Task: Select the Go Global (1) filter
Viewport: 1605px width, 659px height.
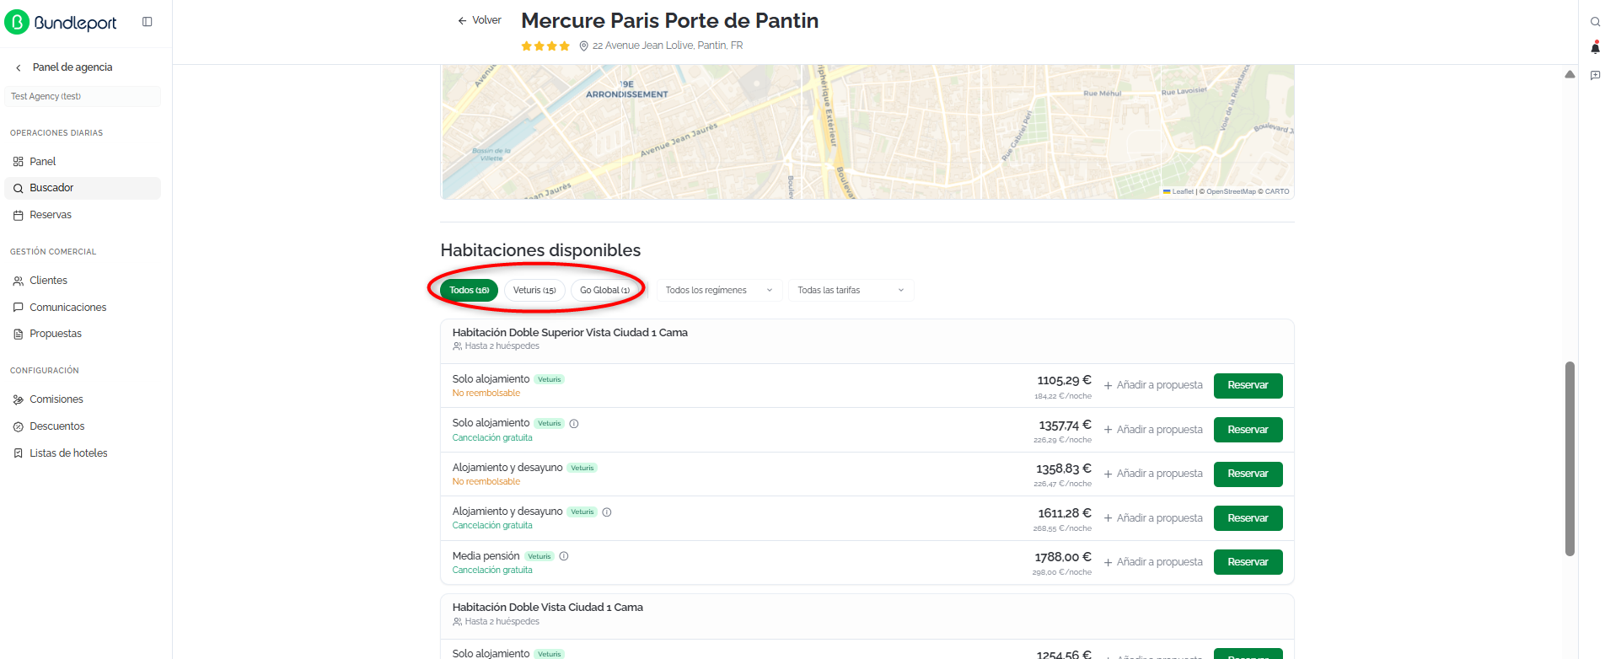Action: pos(604,290)
